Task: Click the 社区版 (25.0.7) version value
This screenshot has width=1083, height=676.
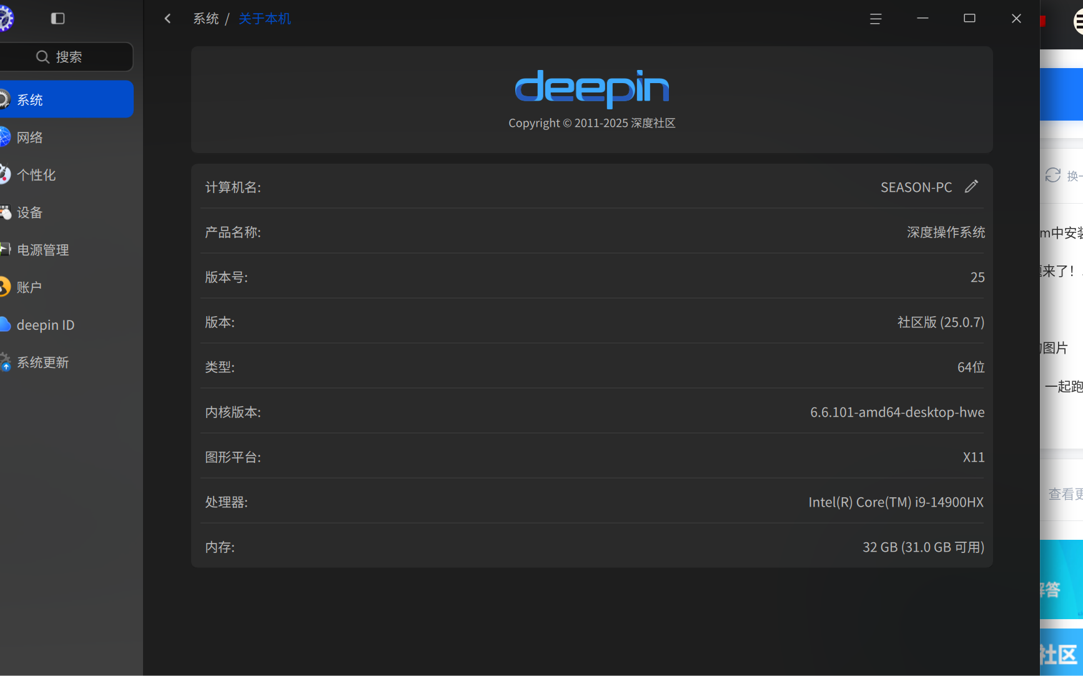Action: 941,322
